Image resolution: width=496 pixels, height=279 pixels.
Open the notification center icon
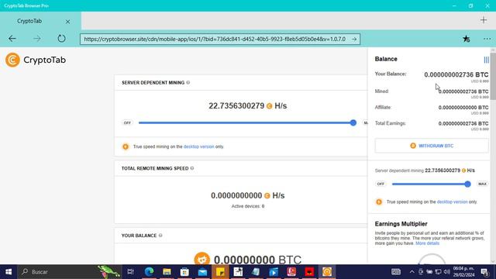pyautogui.click(x=484, y=272)
